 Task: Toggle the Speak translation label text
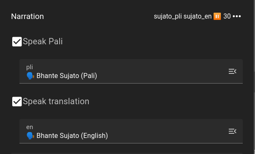click(56, 101)
